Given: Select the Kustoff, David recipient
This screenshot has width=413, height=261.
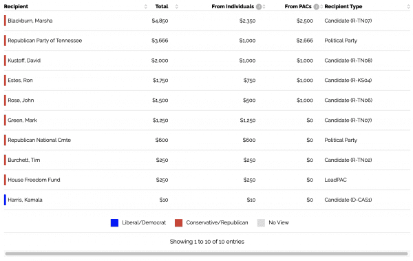Looking at the screenshot, I should coord(24,61).
